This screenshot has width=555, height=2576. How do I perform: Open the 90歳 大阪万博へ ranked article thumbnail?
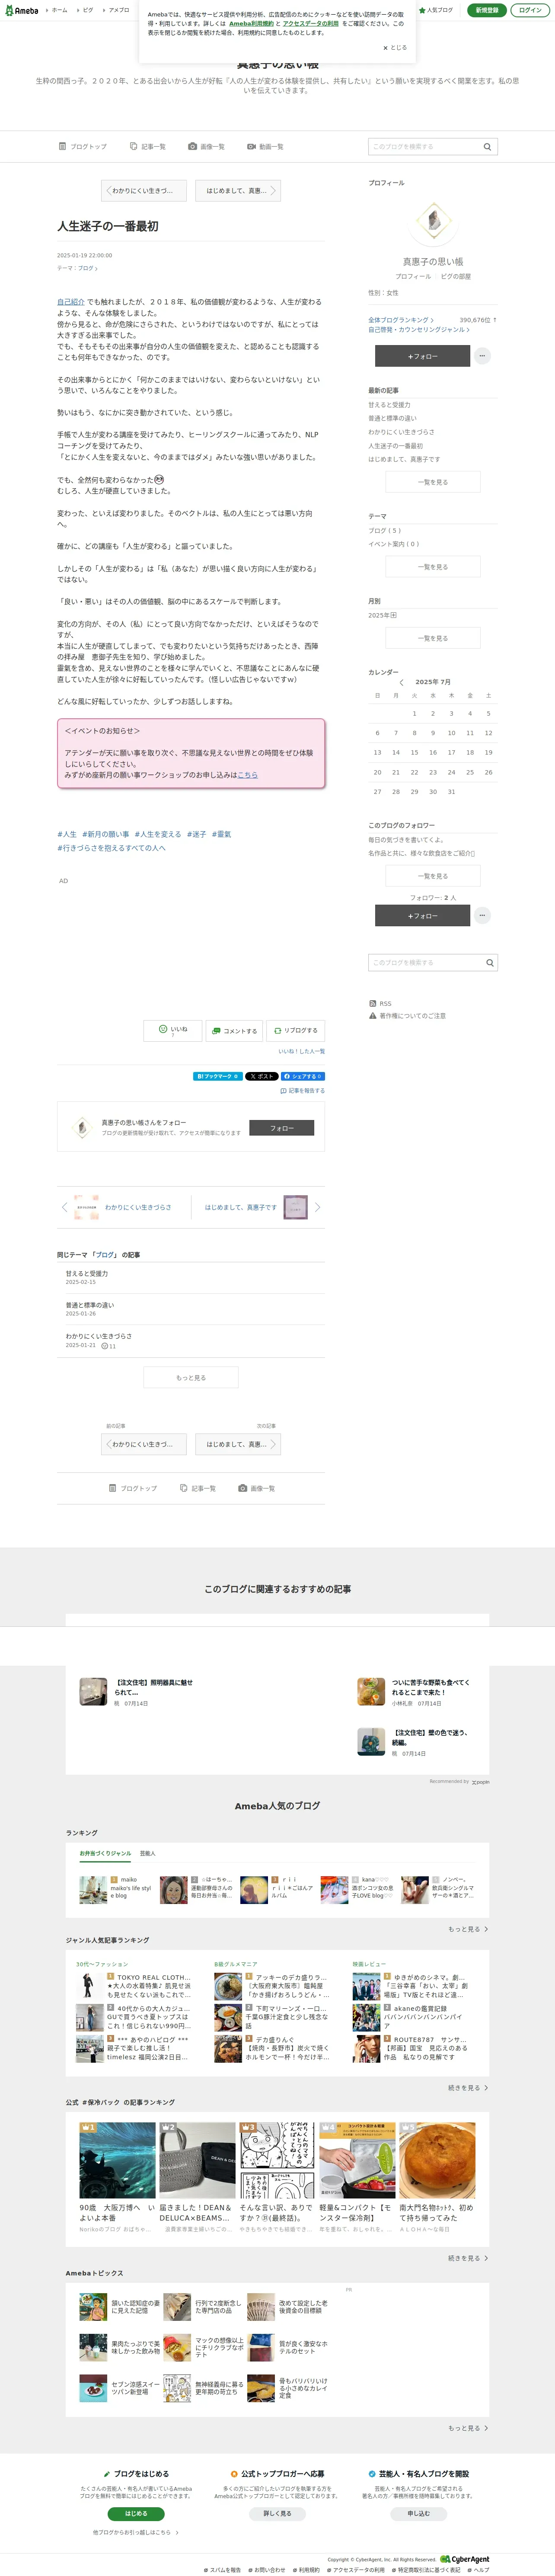(x=117, y=2160)
